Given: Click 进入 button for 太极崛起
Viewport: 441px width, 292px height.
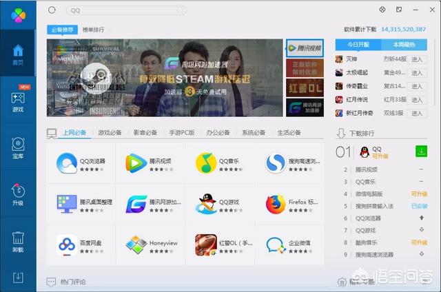Looking at the screenshot, I should (417, 73).
